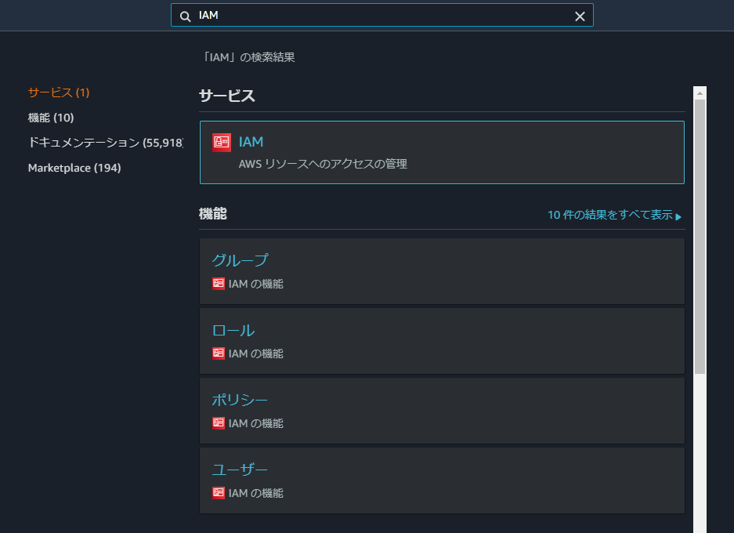
Task: Open the ユーザー feature link
Action: coord(240,470)
